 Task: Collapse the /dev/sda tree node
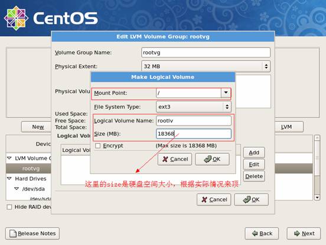[x=17, y=189]
